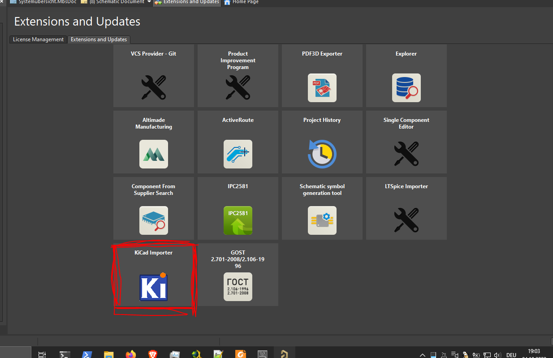Image resolution: width=553 pixels, height=358 pixels.
Task: Select the Product Improvement Program extension
Action: pos(238,75)
